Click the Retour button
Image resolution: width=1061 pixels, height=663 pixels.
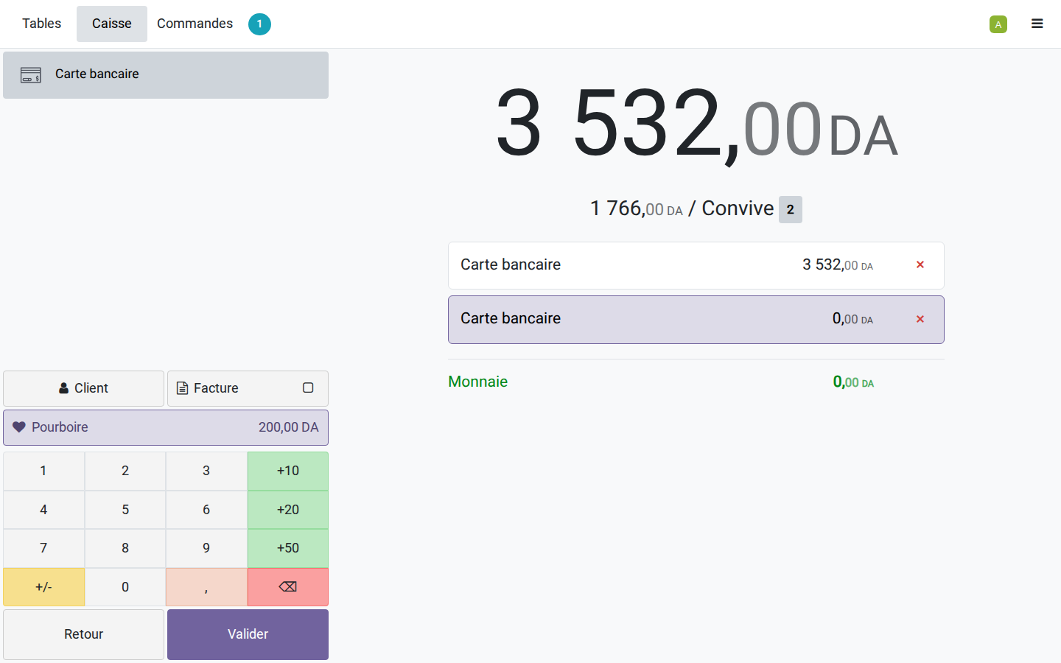click(x=83, y=634)
